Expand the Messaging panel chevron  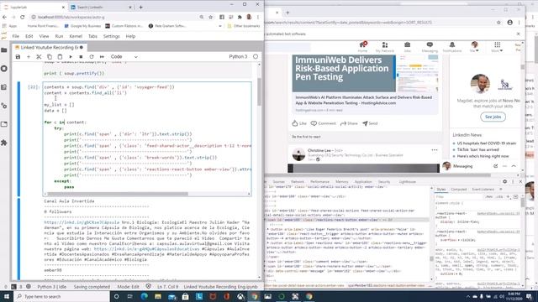point(514,166)
